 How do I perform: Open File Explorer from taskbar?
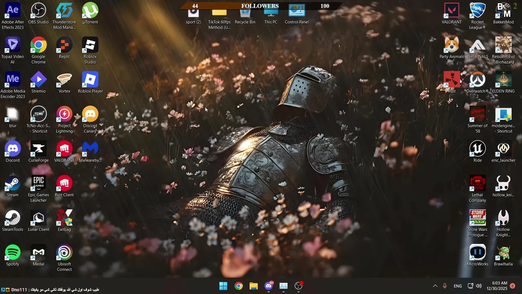(254, 286)
